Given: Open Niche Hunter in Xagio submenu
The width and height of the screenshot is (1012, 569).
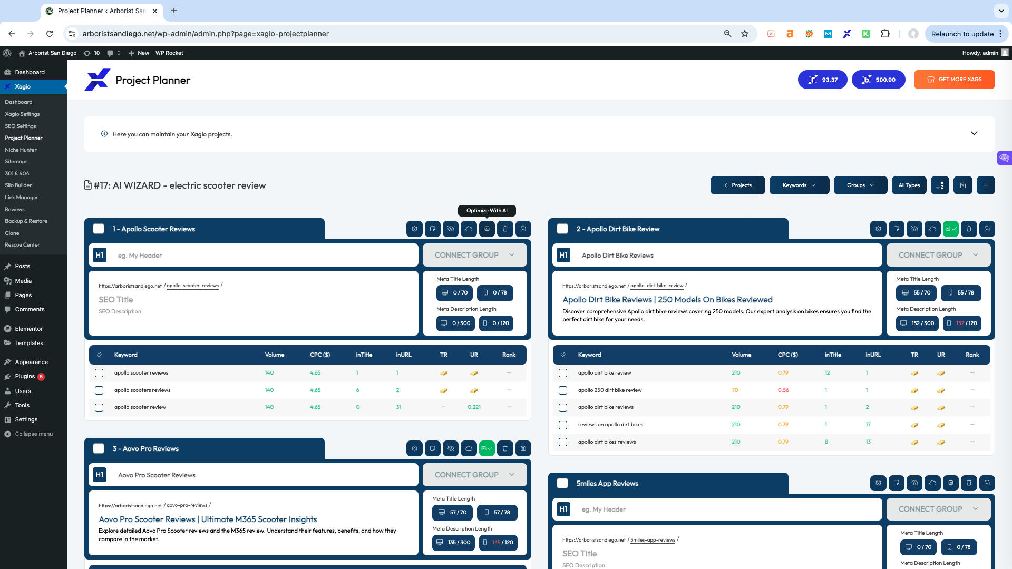Looking at the screenshot, I should (x=21, y=150).
